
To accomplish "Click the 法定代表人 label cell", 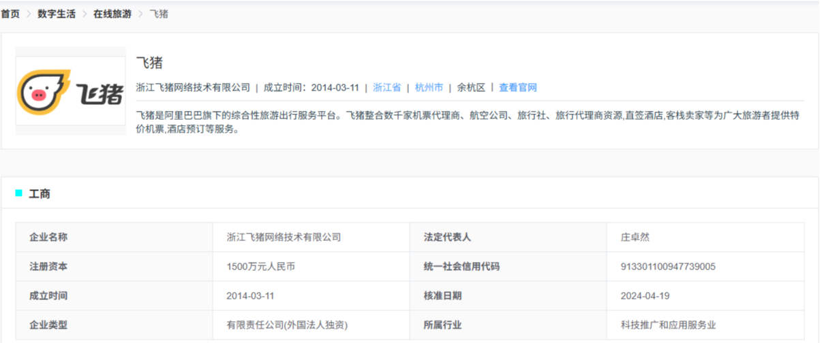I will [508, 238].
